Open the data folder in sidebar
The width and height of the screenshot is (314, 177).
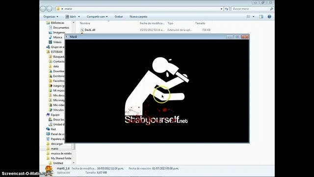coord(56,66)
